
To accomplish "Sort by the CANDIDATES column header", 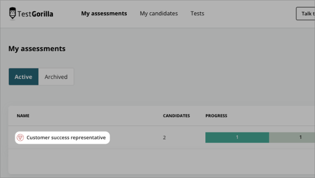I will tap(176, 116).
